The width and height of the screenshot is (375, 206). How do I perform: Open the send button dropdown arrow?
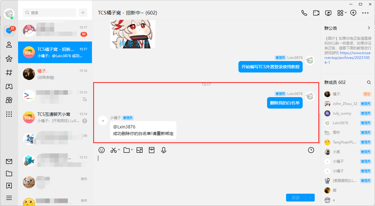tap(310, 198)
